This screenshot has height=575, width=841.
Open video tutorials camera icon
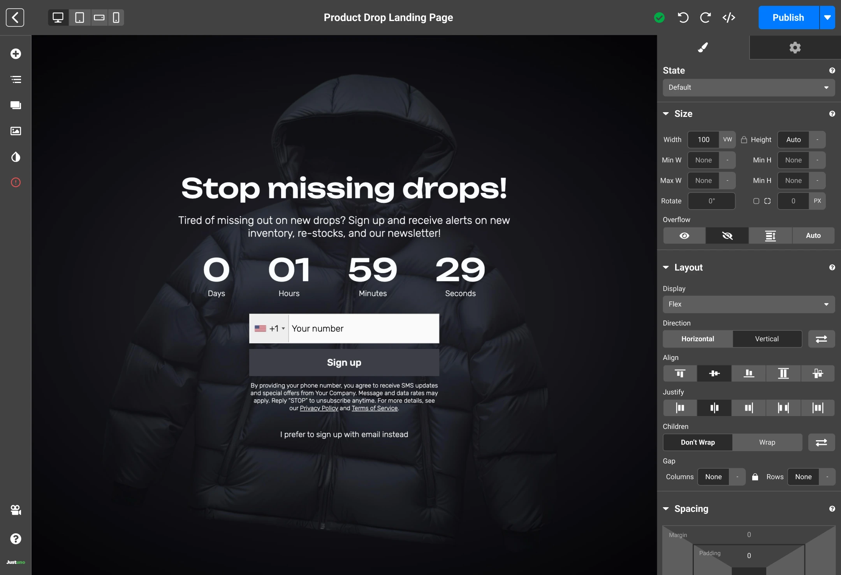(16, 510)
